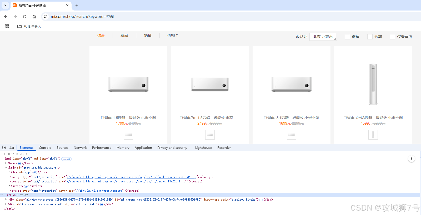Switch to the Application DevTools tab

(x=143, y=148)
